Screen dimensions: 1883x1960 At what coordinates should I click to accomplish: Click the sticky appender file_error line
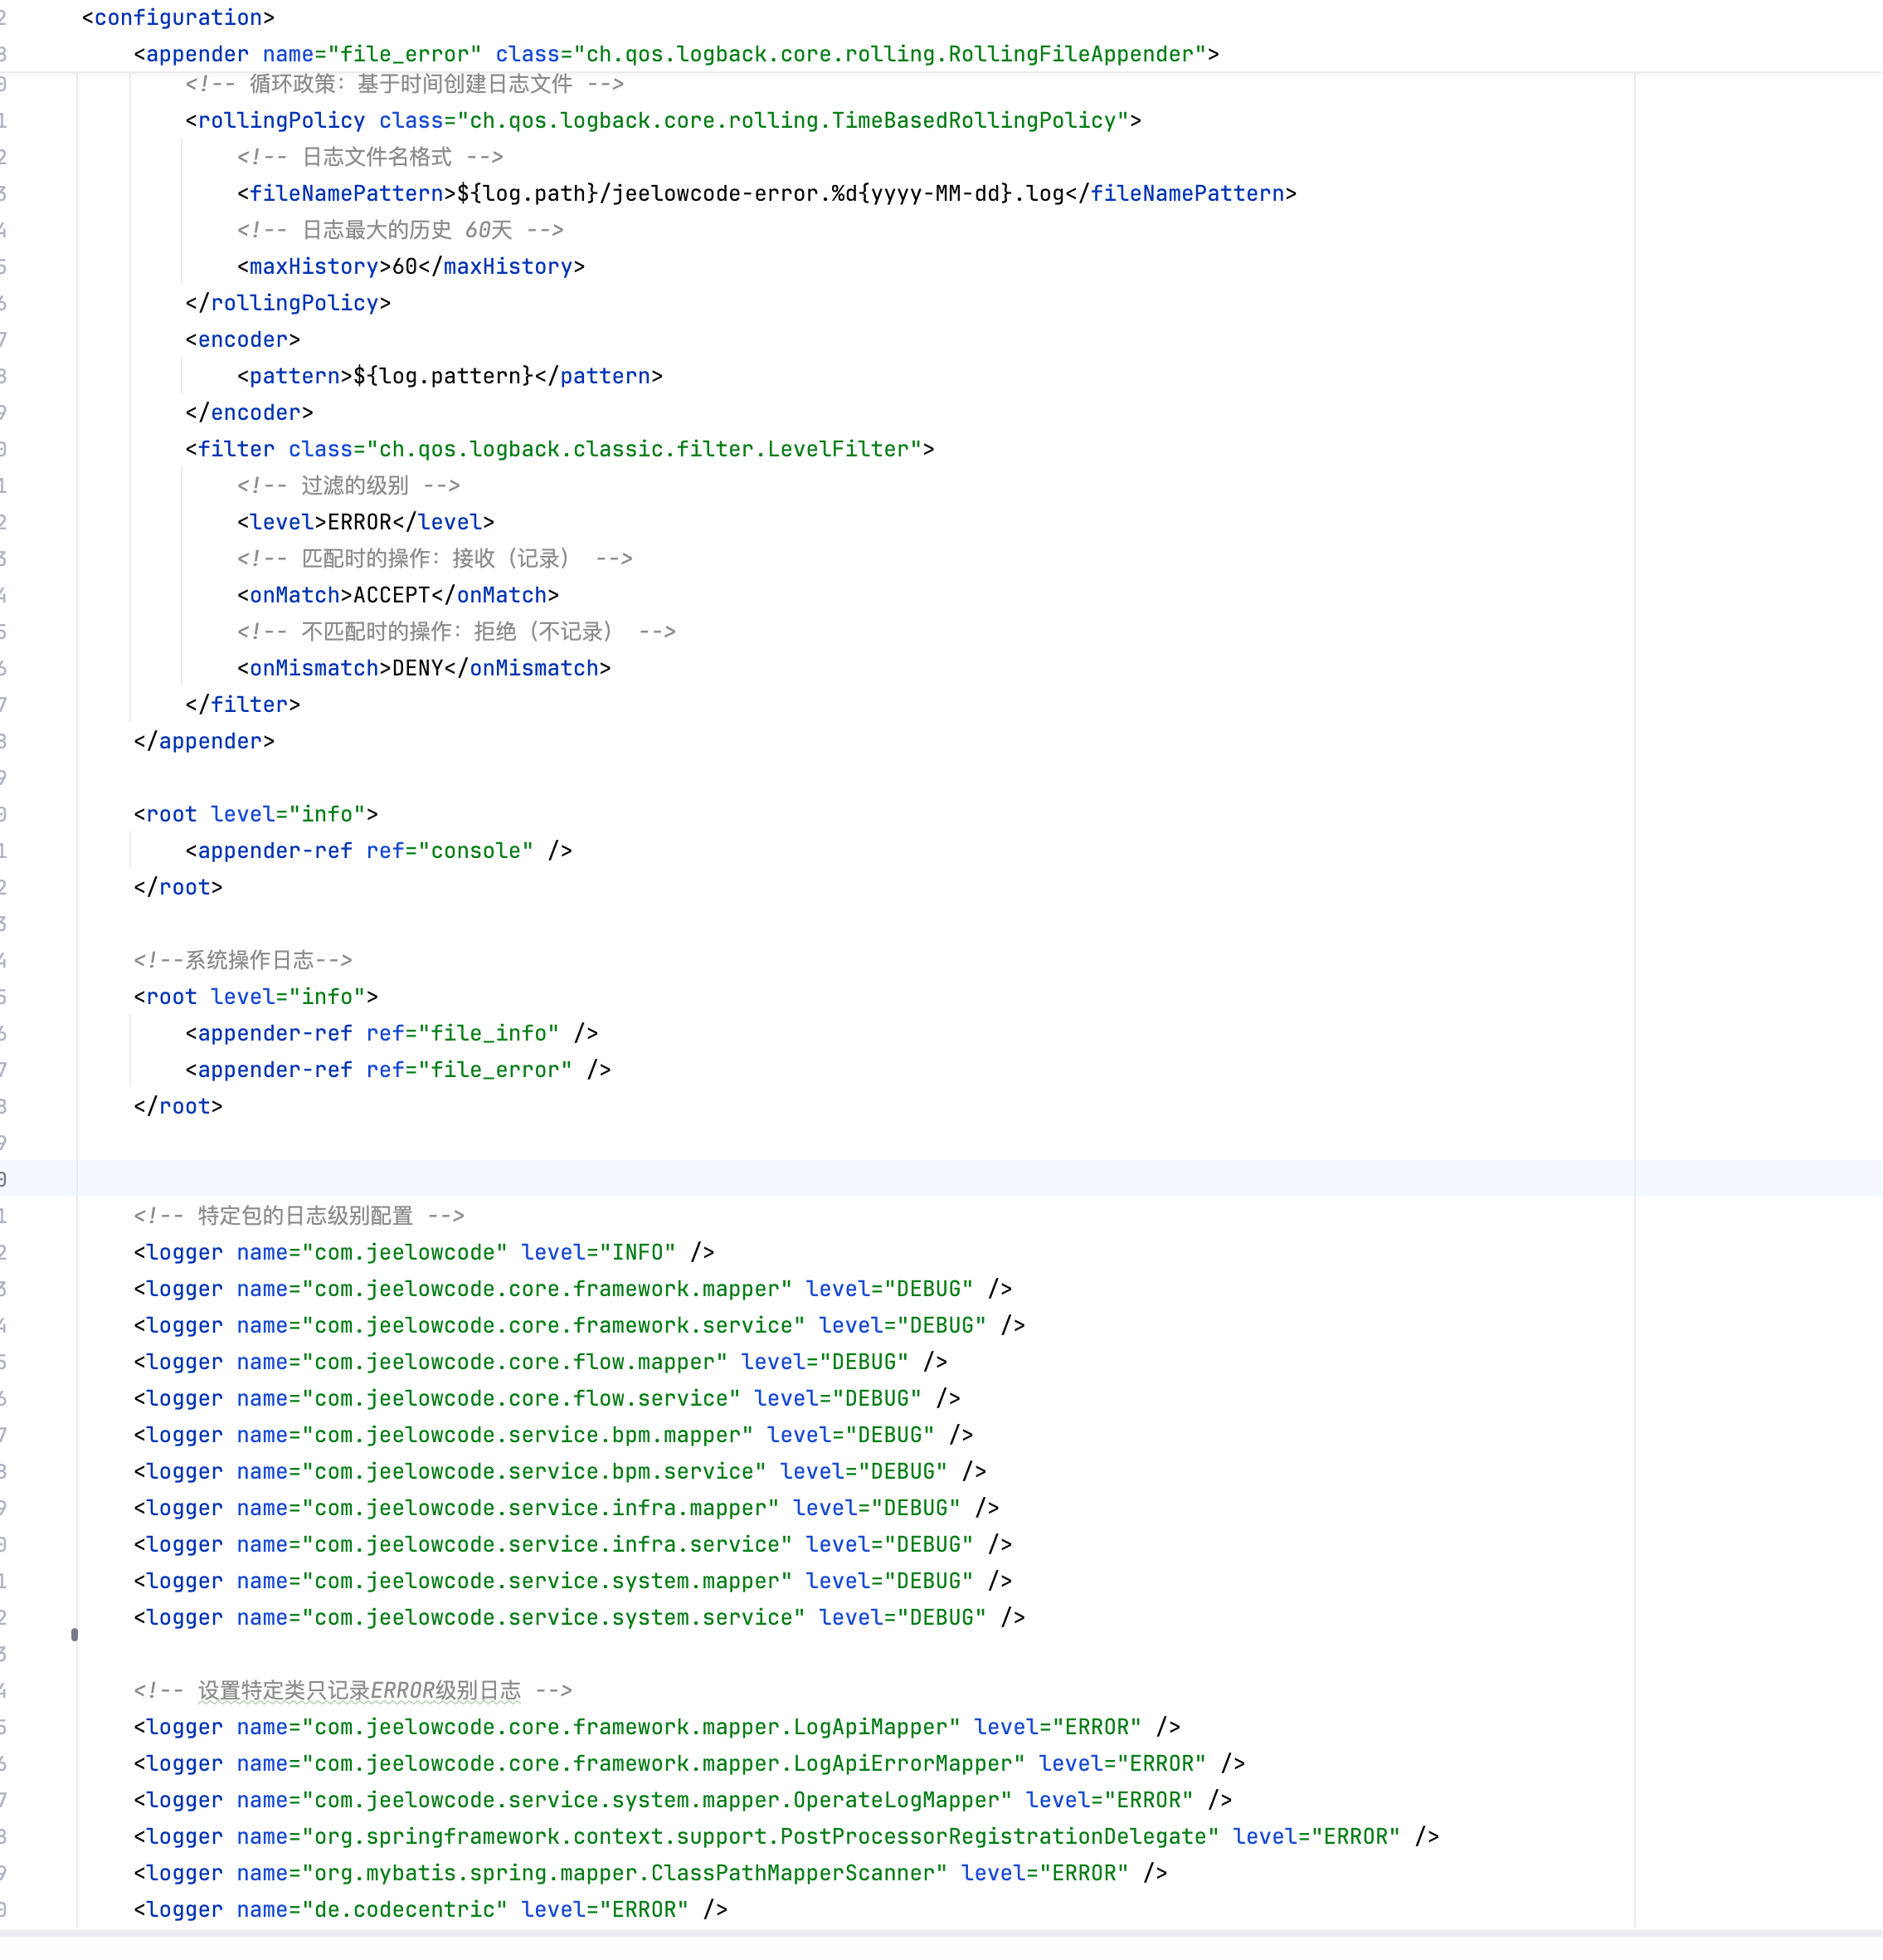pyautogui.click(x=676, y=54)
